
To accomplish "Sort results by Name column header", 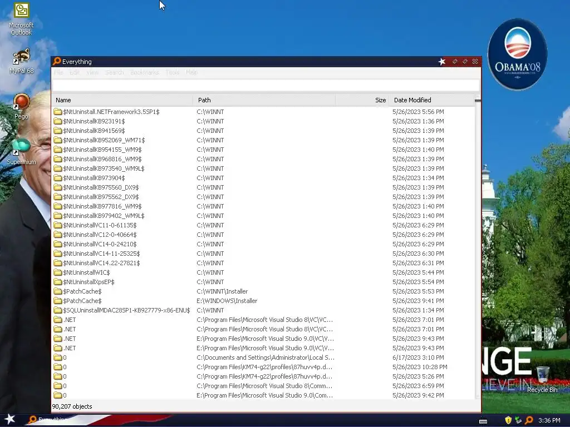I will click(122, 100).
